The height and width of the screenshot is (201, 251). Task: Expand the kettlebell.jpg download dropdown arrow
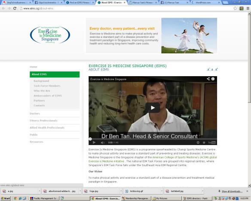point(202,191)
